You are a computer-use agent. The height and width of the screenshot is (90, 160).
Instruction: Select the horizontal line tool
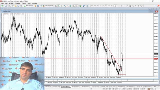(x=124, y=6)
